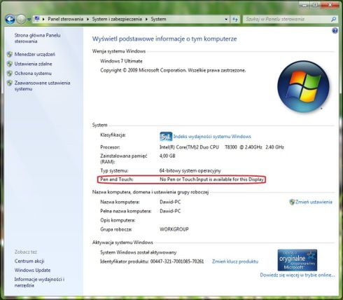Open Informacje wydajności i narzędzia link

(39, 282)
